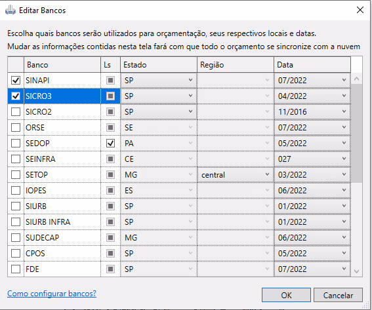This screenshot has width=372, height=310.
Task: Click the scrollbar down arrow
Action: [356, 271]
